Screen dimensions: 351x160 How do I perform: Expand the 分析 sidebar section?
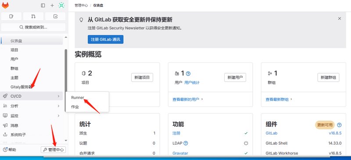(x=31, y=106)
